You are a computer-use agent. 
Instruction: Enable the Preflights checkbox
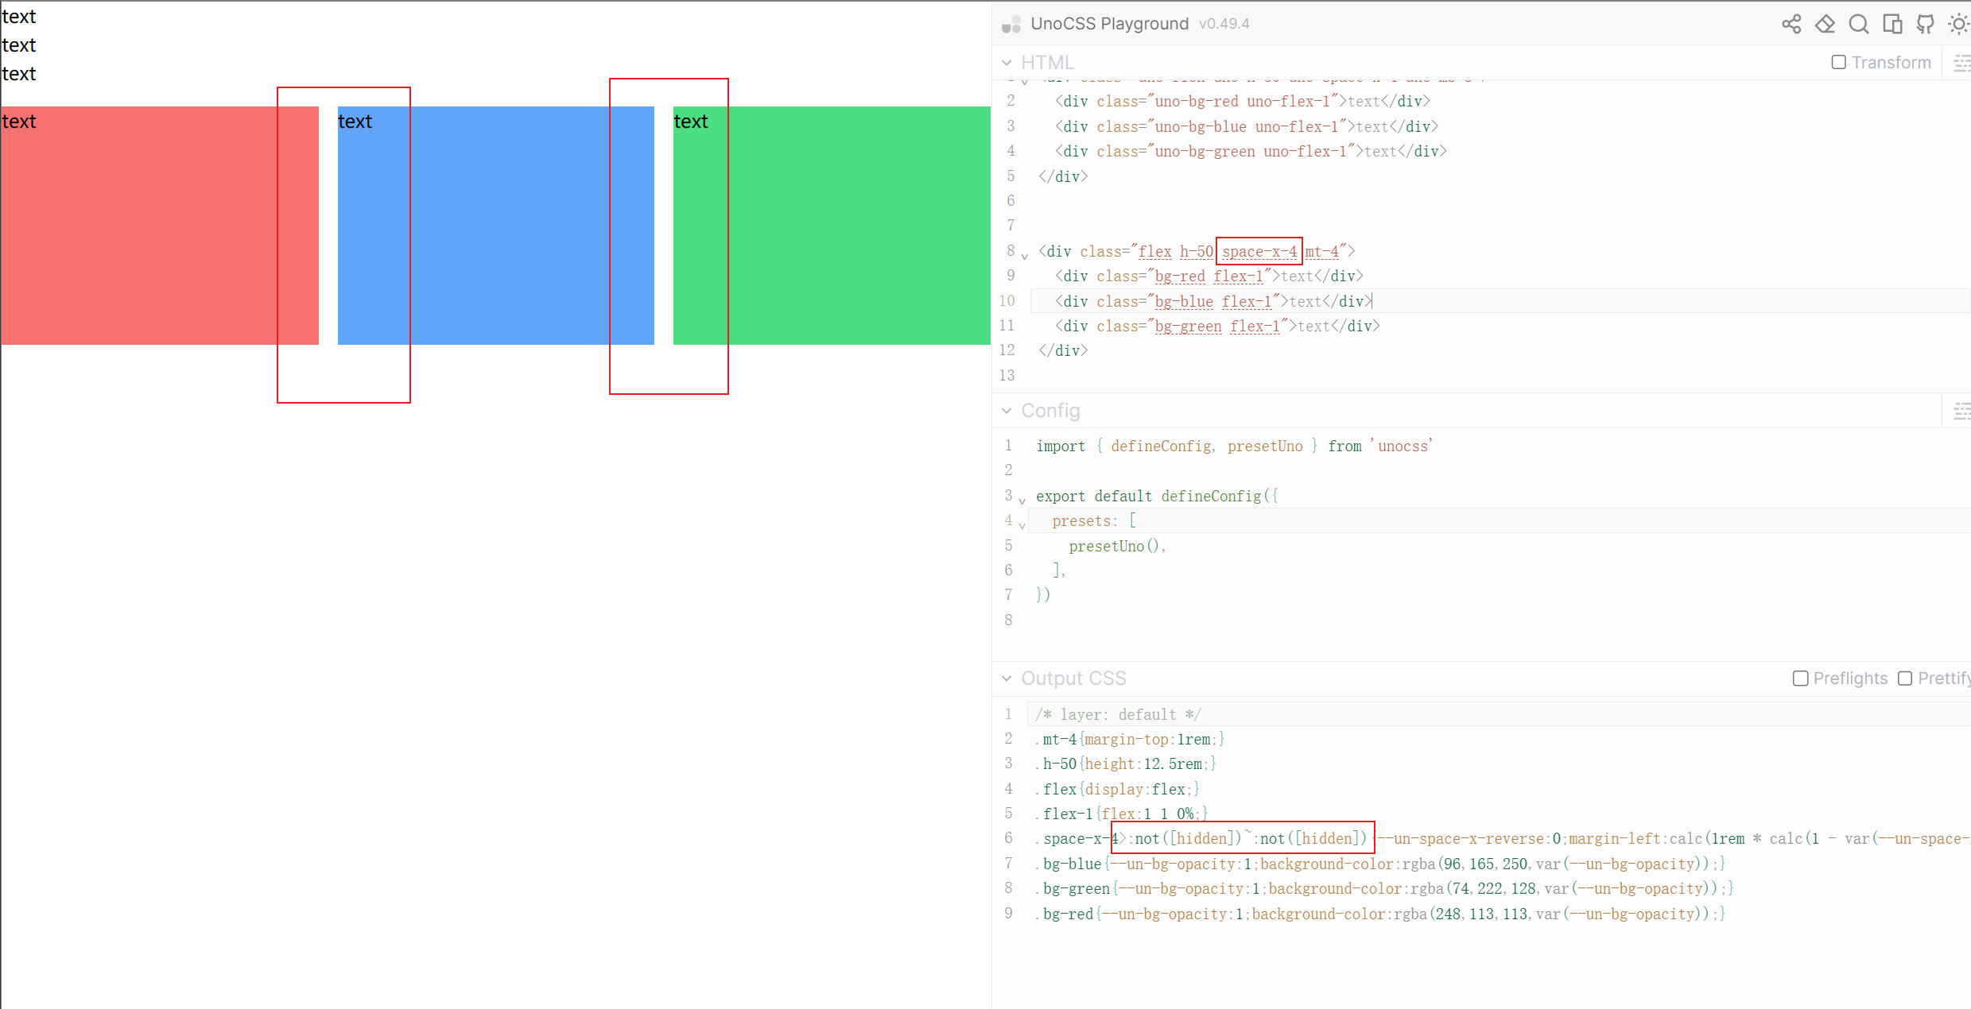coord(1801,678)
